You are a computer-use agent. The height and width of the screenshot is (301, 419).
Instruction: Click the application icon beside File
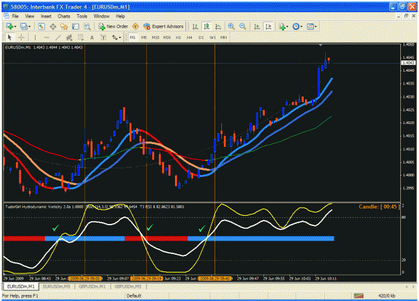coord(6,16)
